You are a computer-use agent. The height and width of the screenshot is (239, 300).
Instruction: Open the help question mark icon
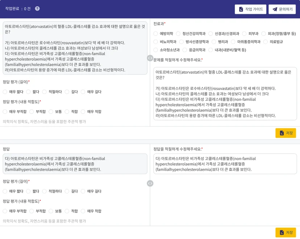(x=37, y=9)
